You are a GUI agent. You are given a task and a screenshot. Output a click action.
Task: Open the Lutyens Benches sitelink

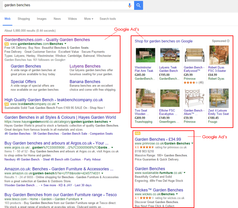pos(85,66)
